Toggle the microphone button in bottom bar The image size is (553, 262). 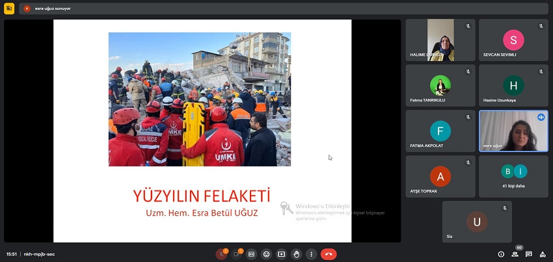click(222, 254)
